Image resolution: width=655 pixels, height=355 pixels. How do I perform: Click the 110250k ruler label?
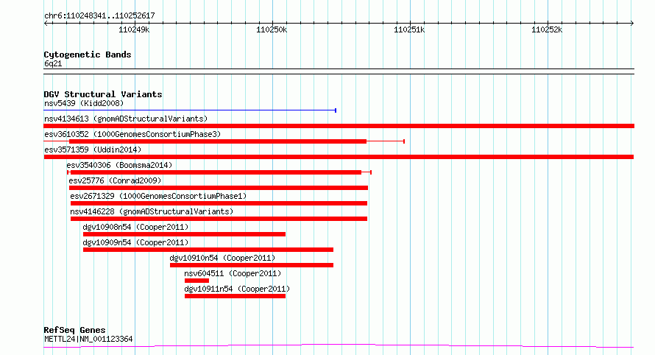click(x=272, y=29)
